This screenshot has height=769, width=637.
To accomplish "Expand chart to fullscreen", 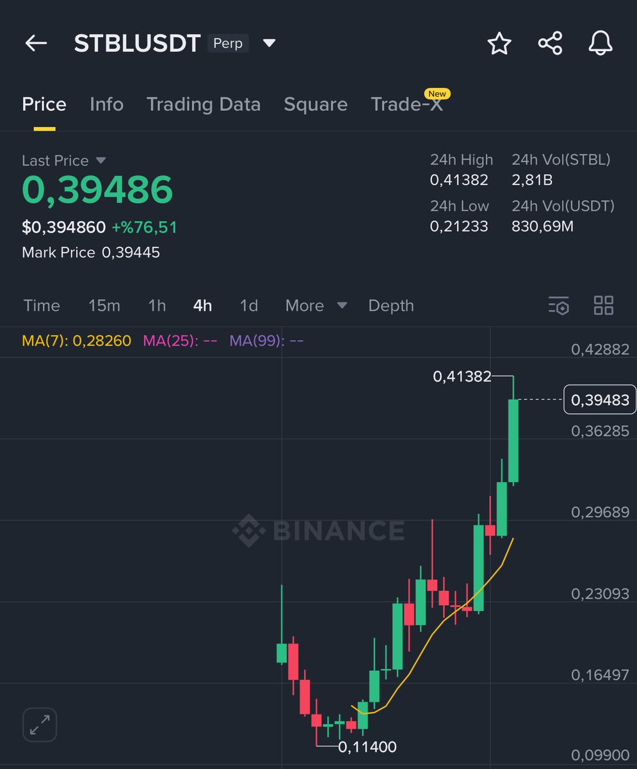I will point(40,725).
